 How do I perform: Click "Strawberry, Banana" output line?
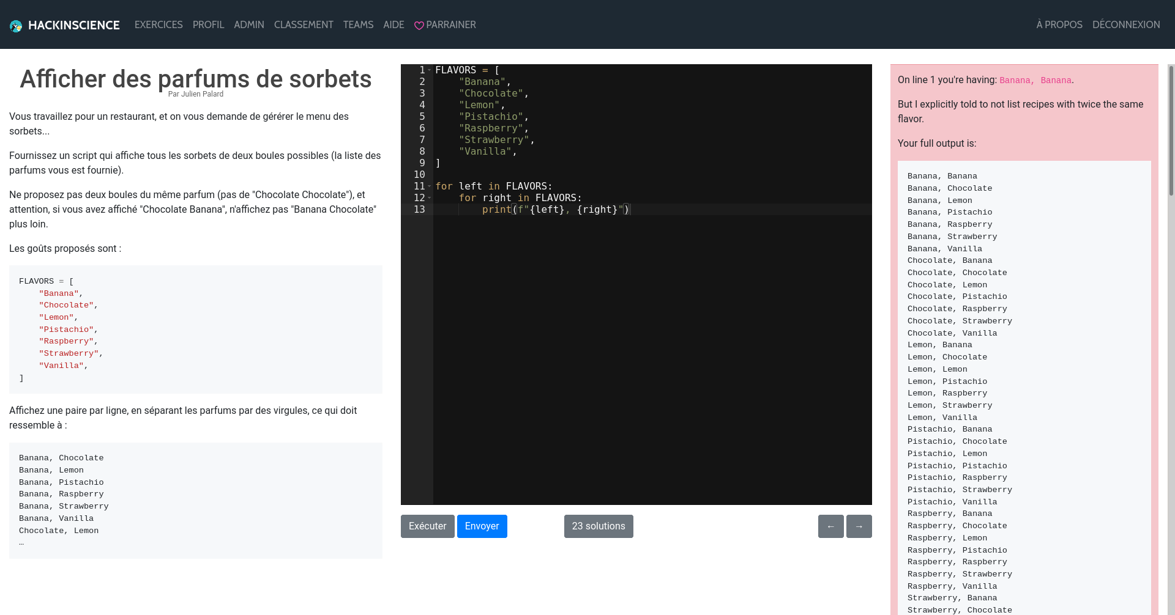[952, 598]
